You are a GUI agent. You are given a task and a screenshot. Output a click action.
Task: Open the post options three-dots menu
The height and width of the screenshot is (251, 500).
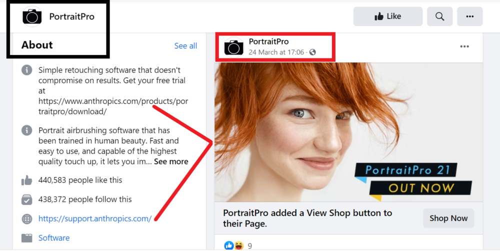click(x=464, y=46)
